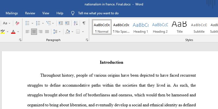Image resolution: width=218 pixels, height=109 pixels.
Task: Apply the Normal style
Action: (x=102, y=27)
